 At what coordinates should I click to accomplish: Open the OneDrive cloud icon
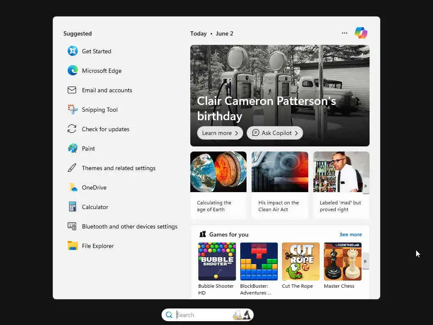pos(72,187)
